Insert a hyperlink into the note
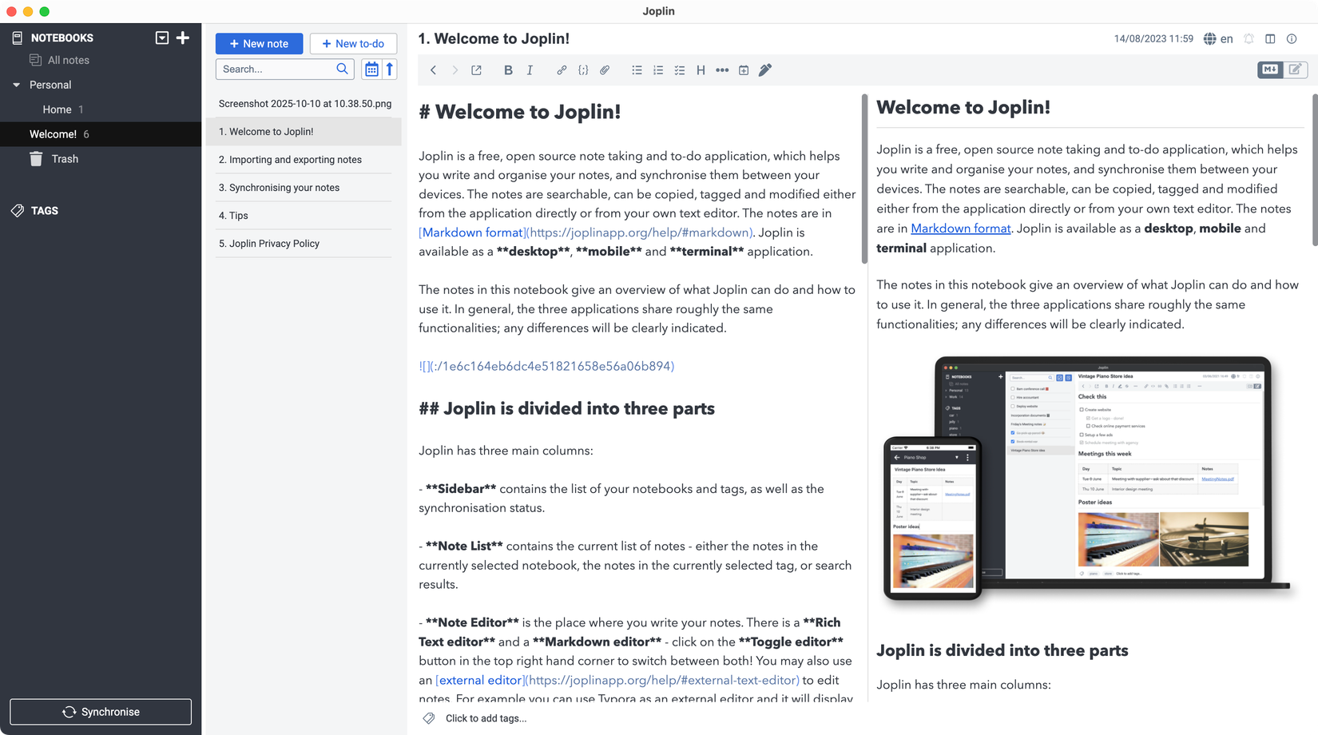The width and height of the screenshot is (1318, 735). tap(562, 70)
